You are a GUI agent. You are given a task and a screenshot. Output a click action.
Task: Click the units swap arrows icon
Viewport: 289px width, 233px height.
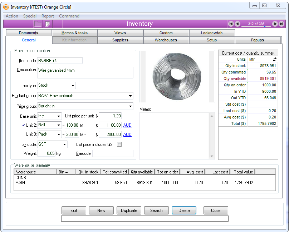(x=274, y=60)
